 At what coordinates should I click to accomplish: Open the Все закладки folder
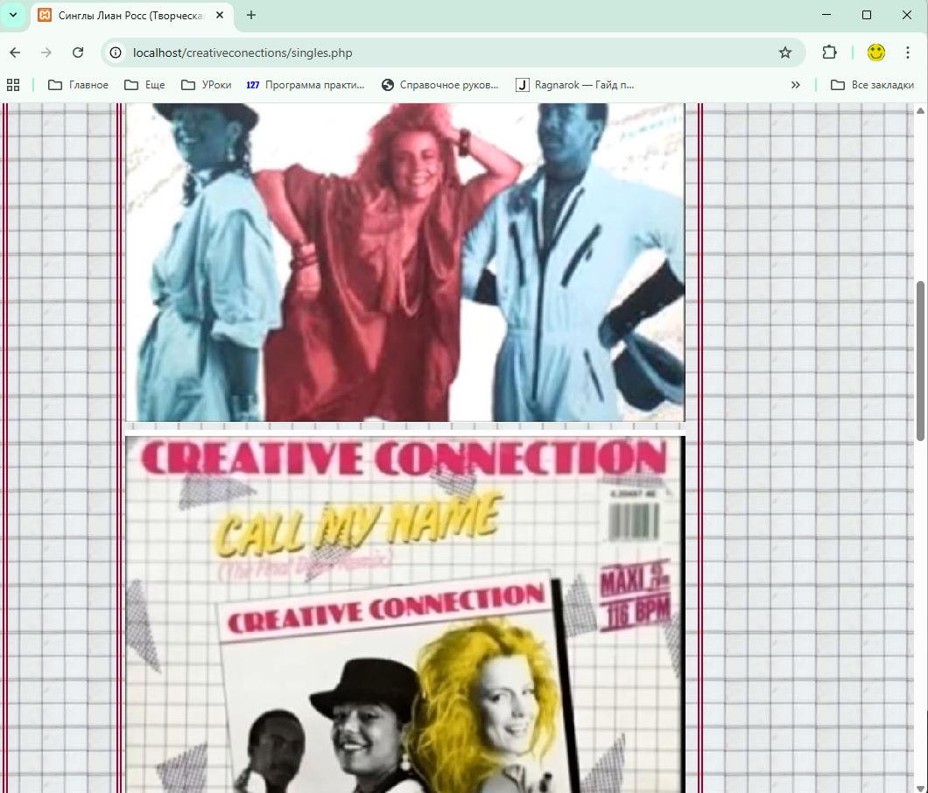(x=872, y=85)
